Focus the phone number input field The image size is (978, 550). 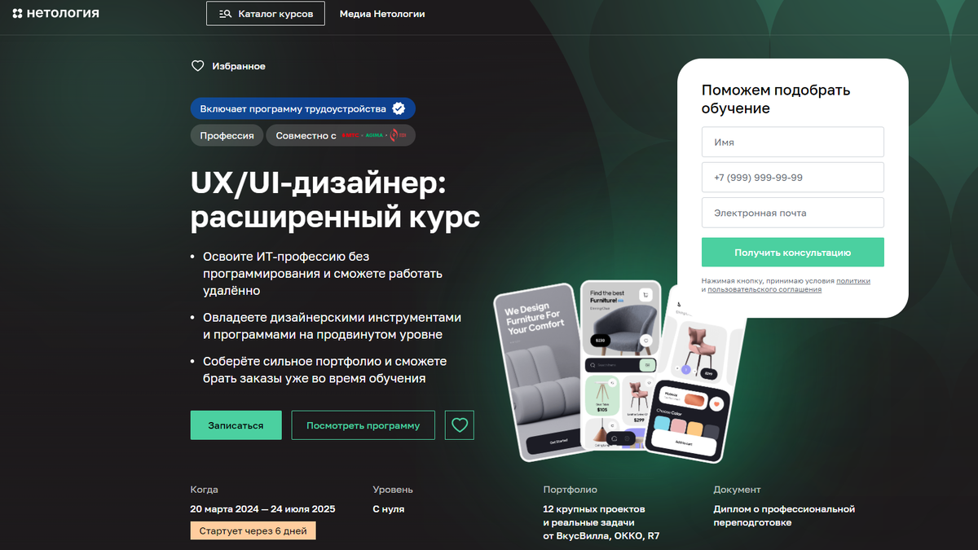pyautogui.click(x=793, y=178)
